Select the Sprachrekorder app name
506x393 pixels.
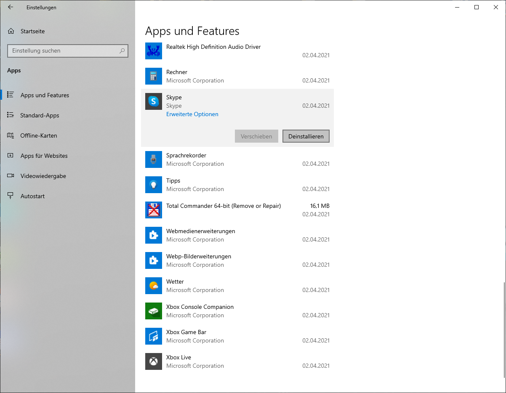(186, 155)
